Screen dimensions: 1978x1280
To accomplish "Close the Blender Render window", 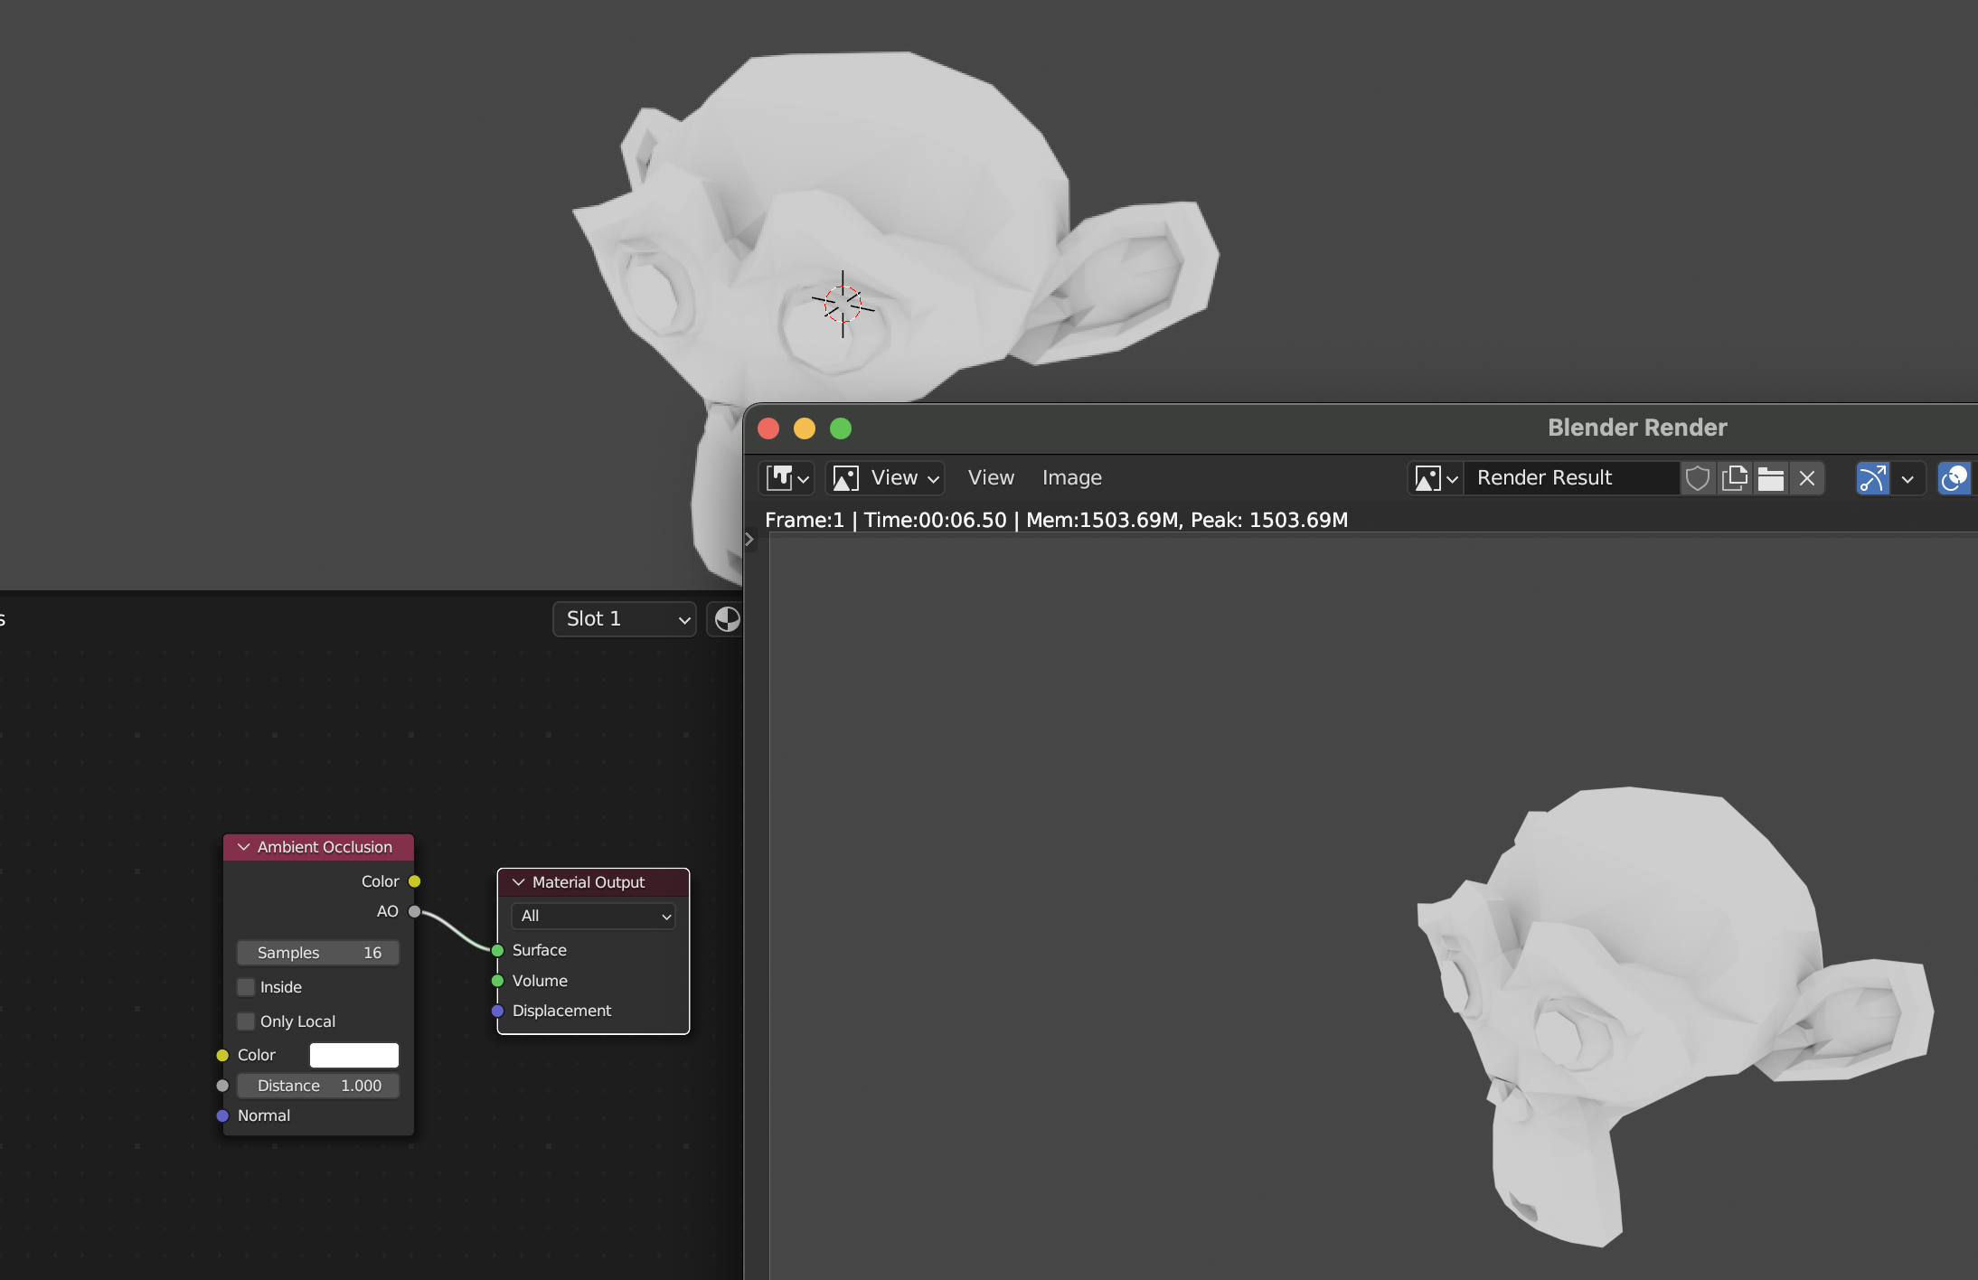I will point(768,428).
